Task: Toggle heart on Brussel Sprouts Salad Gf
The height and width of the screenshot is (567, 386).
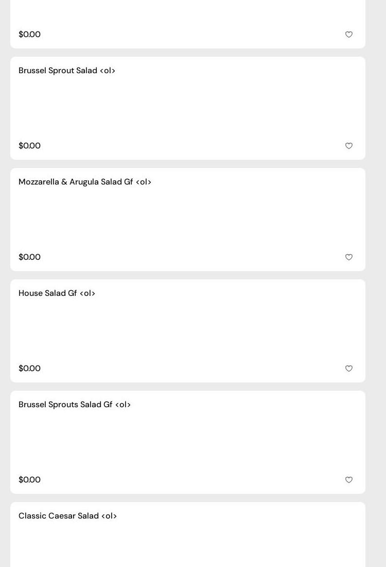Action: (349, 480)
